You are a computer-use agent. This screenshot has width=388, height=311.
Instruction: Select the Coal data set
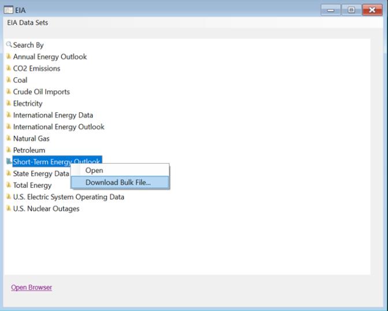pyautogui.click(x=20, y=80)
